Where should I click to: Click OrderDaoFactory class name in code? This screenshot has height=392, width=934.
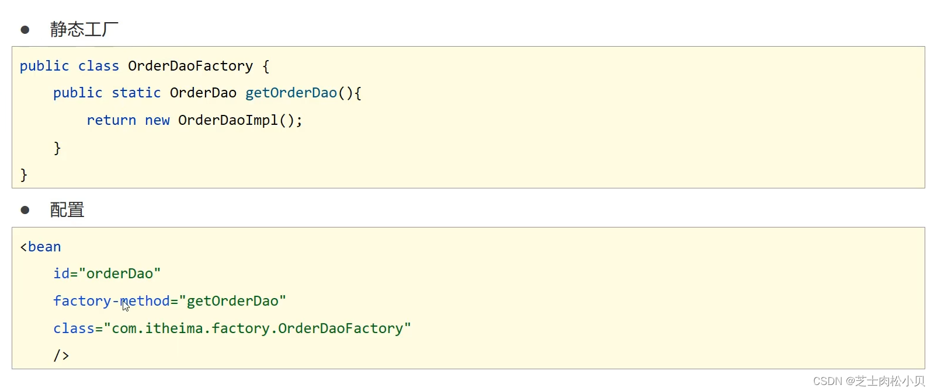coord(190,66)
